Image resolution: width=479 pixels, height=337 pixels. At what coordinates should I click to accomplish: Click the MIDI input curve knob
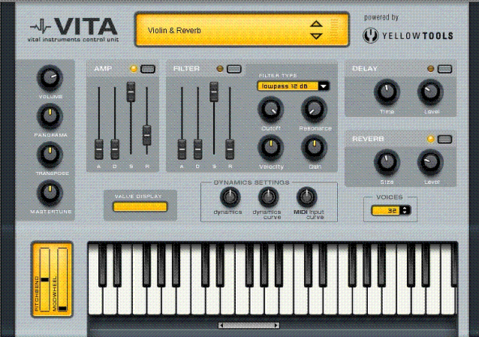307,197
